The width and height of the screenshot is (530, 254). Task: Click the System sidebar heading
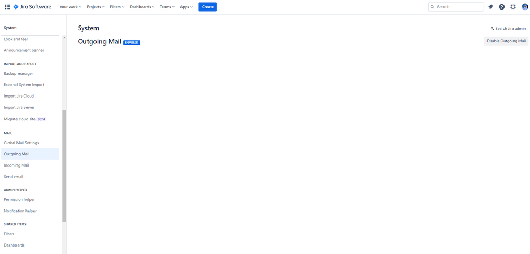pos(10,28)
